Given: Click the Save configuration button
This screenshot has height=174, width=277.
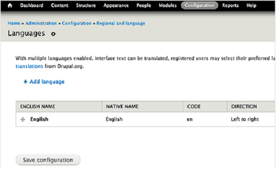Looking at the screenshot, I should point(48,160).
